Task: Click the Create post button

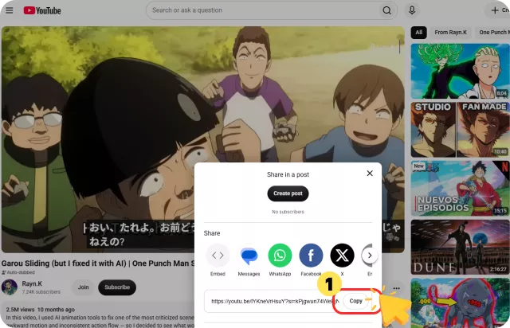Action: [x=288, y=193]
